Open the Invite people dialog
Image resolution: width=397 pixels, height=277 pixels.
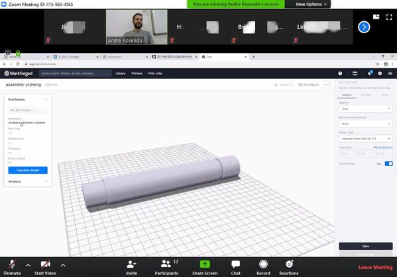click(x=131, y=264)
